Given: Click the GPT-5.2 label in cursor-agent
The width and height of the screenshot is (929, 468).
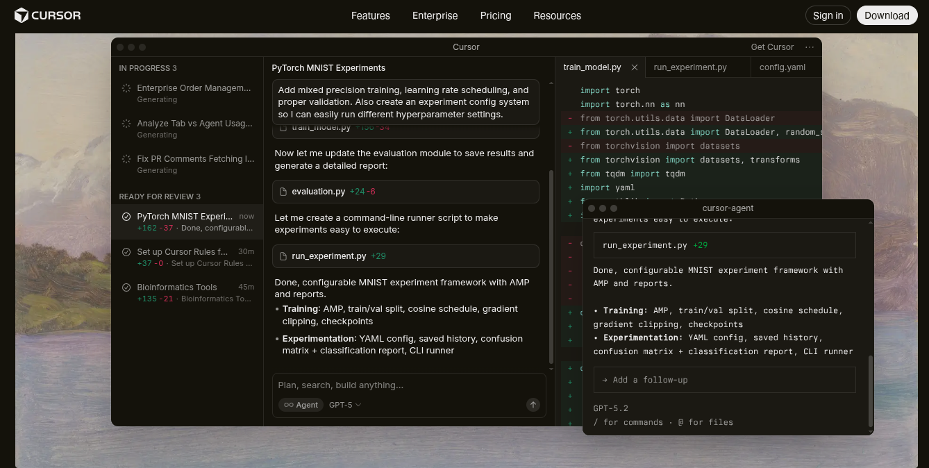Looking at the screenshot, I should (x=610, y=408).
